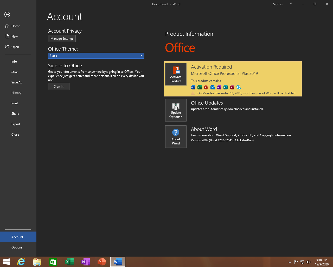The image size is (333, 267).
Task: Go back using the circled arrow icon
Action: (x=7, y=15)
